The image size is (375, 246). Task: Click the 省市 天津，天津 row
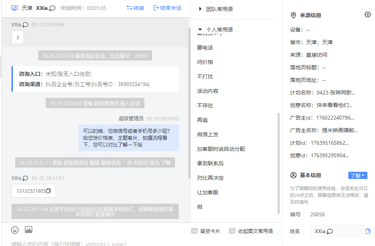coord(311,42)
